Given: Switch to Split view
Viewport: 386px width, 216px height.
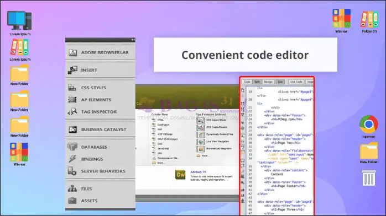Looking at the screenshot, I should point(257,82).
